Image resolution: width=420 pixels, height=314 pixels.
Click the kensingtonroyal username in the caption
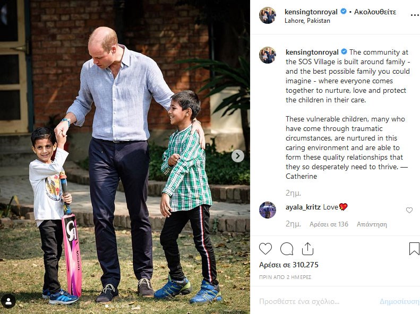pyautogui.click(x=312, y=52)
